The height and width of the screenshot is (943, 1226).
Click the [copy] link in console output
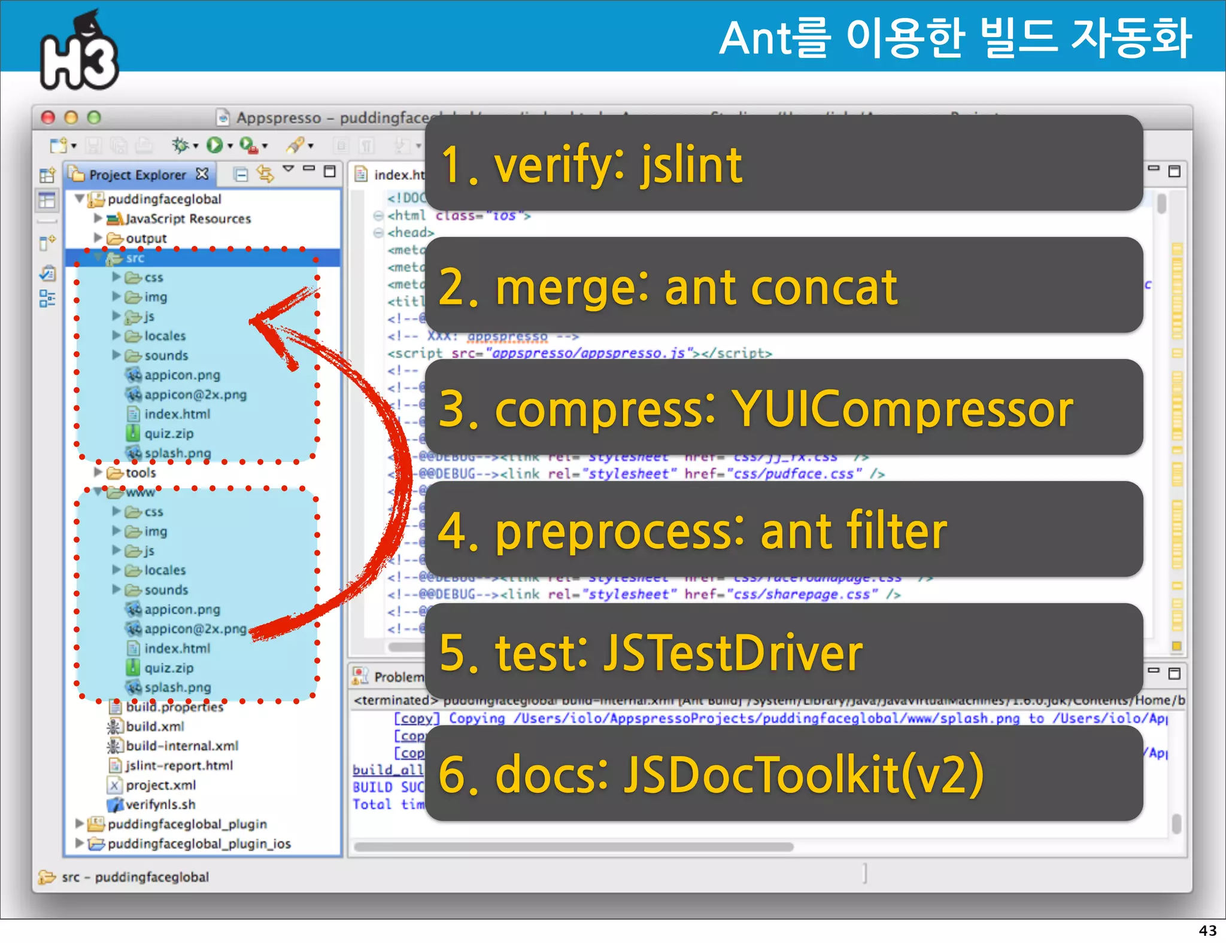[x=417, y=718]
